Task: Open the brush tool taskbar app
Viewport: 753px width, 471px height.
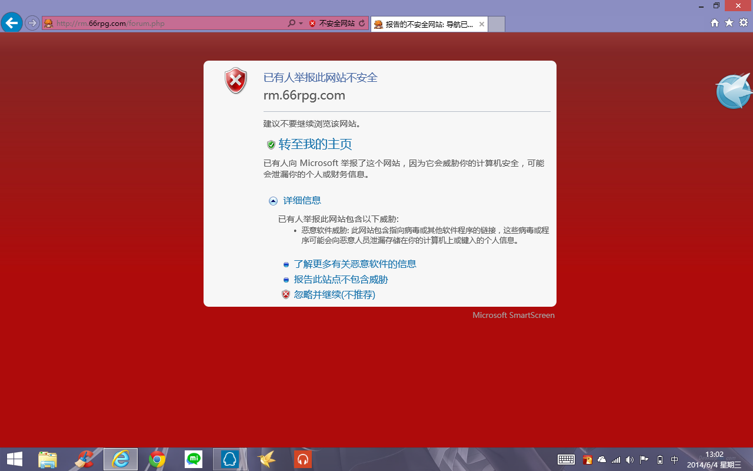Action: click(84, 459)
